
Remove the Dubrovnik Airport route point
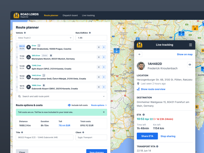click(x=99, y=87)
